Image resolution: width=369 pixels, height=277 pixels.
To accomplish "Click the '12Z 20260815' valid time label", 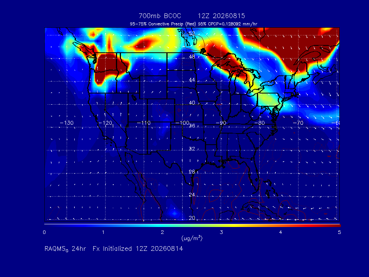I will [x=221, y=16].
